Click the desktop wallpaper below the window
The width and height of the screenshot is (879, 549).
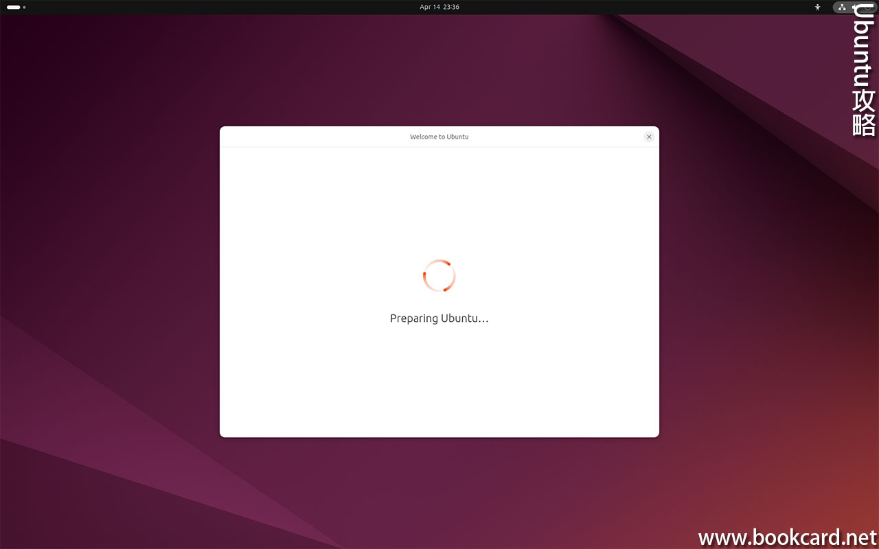(x=439, y=494)
